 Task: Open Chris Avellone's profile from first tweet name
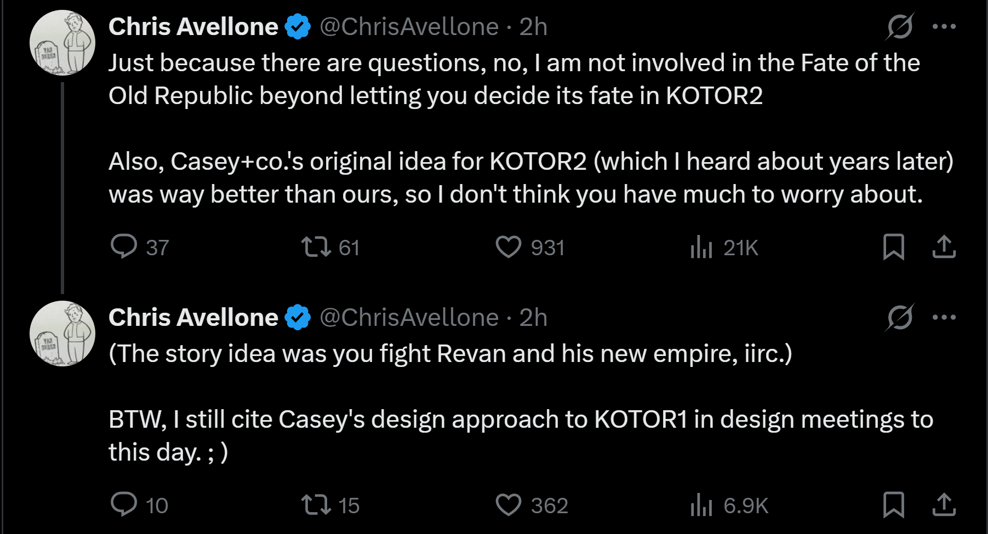(x=193, y=26)
